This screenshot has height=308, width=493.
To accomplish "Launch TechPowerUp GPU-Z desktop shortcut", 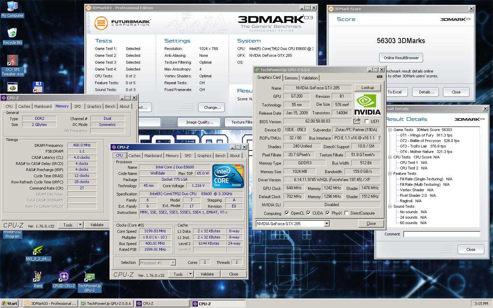I will [89, 282].
